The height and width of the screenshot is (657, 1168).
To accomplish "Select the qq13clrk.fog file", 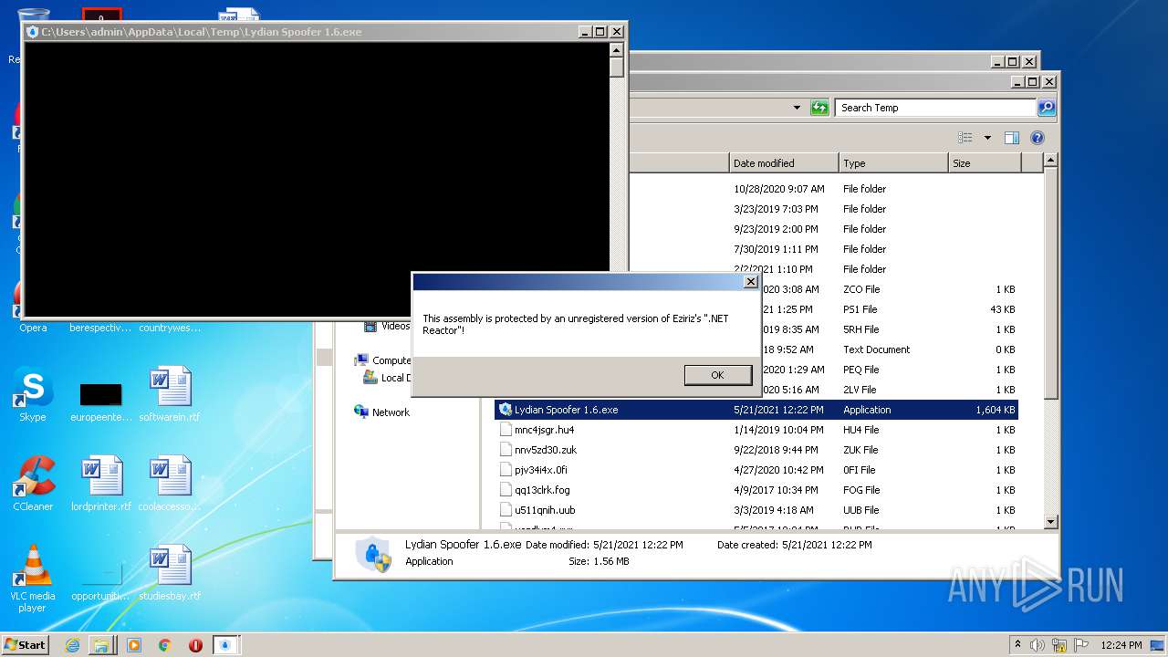I will coord(542,490).
